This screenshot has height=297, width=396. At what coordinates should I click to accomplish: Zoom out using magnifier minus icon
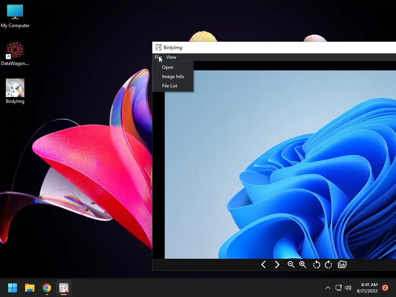click(x=291, y=265)
